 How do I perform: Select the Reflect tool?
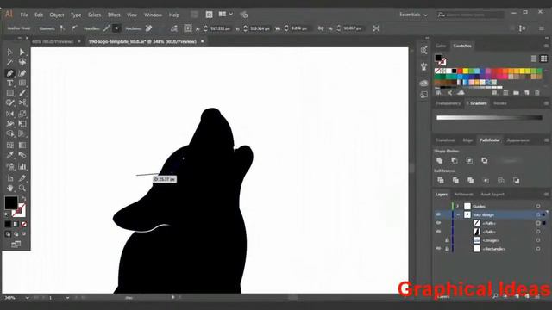pos(9,114)
